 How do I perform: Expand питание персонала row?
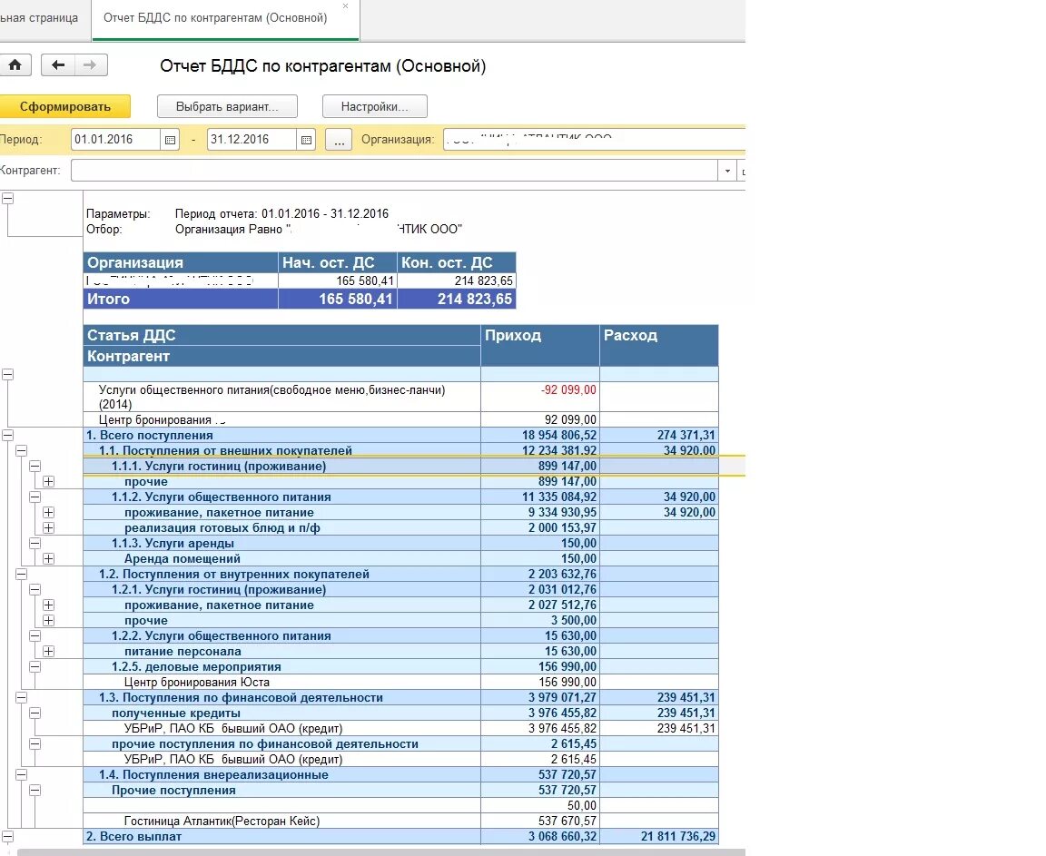pyautogui.click(x=48, y=652)
